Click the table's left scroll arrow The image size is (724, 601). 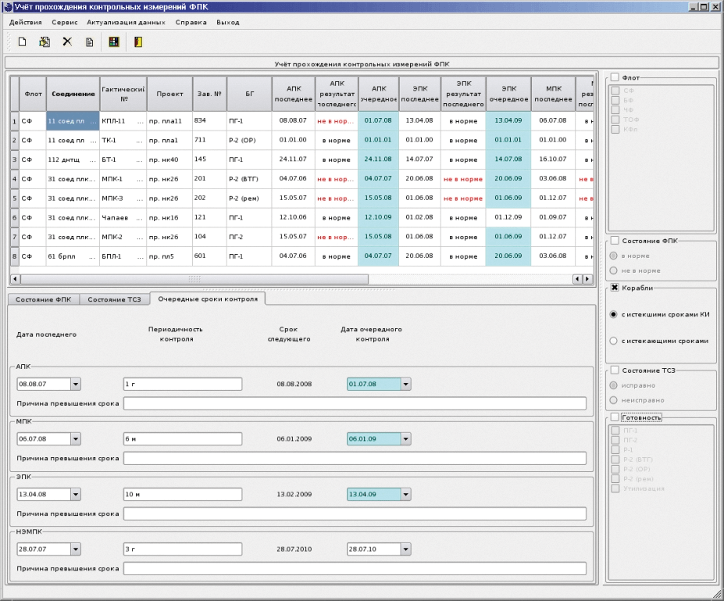(16, 279)
